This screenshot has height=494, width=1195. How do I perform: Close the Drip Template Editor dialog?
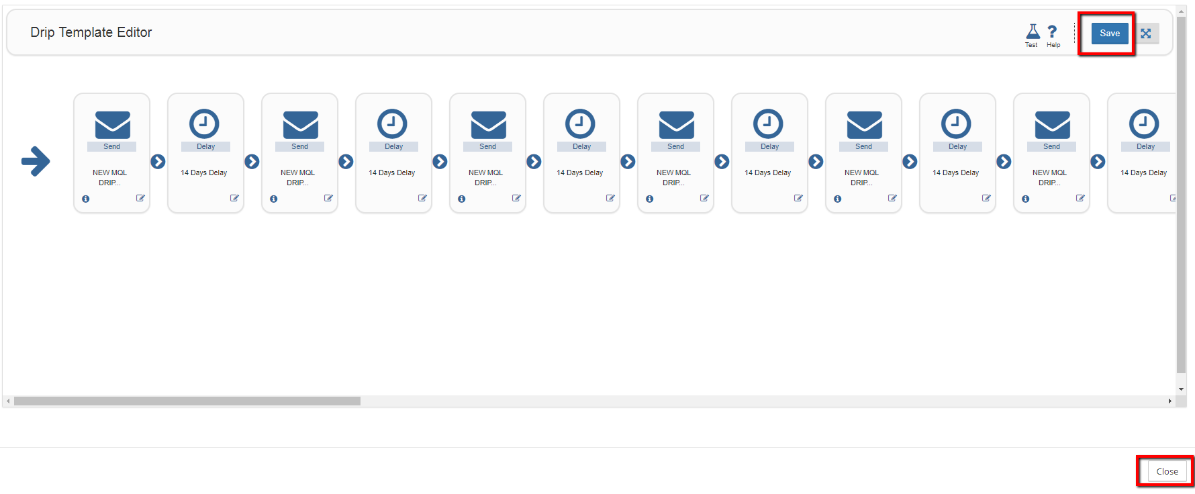coord(1167,471)
